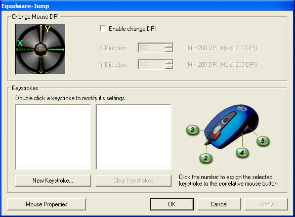This screenshot has height=217, width=295.
Task: Click the green number 2 mouse button badge
Action: [x=206, y=158]
